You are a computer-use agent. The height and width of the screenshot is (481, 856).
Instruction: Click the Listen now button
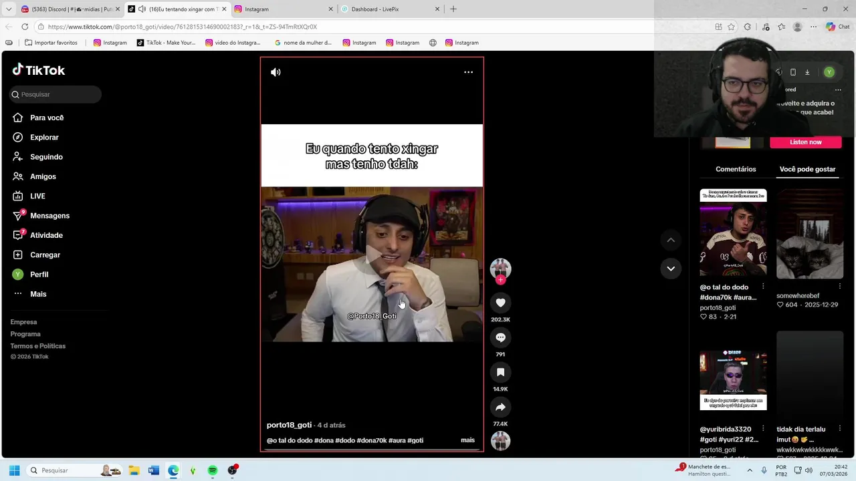(805, 142)
